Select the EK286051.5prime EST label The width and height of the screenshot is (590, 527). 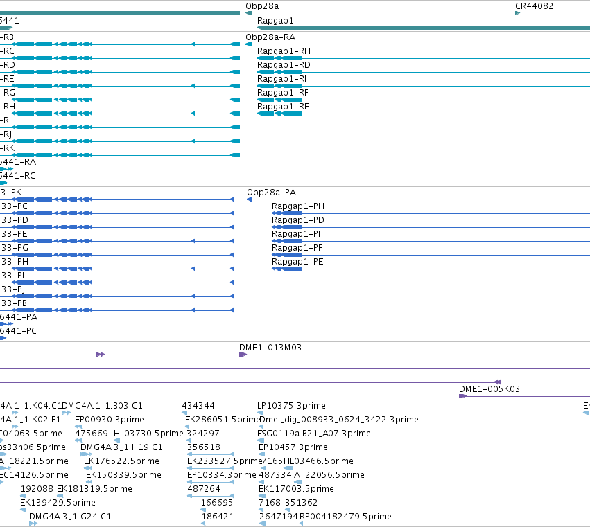(223, 420)
